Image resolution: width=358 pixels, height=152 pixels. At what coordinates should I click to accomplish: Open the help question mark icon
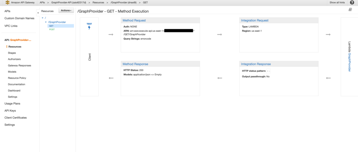[352, 3]
